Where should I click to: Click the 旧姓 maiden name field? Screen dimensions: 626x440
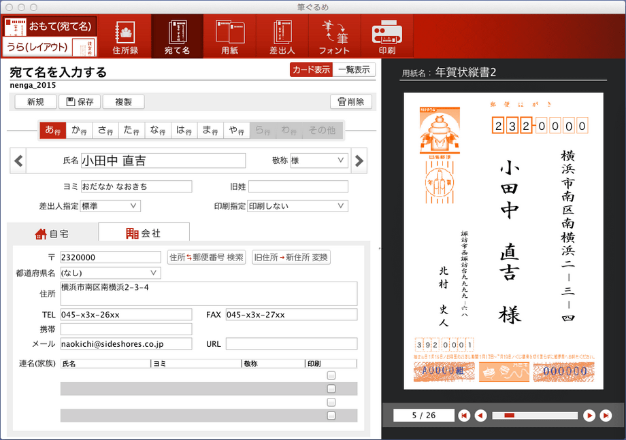point(298,186)
